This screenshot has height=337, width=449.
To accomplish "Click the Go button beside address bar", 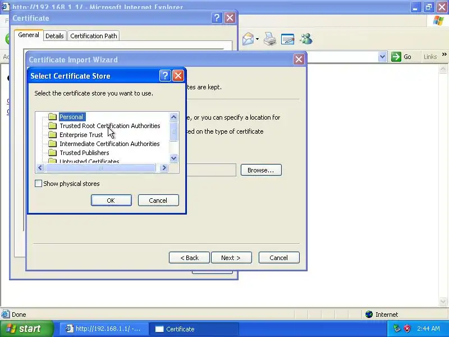I will 401,57.
